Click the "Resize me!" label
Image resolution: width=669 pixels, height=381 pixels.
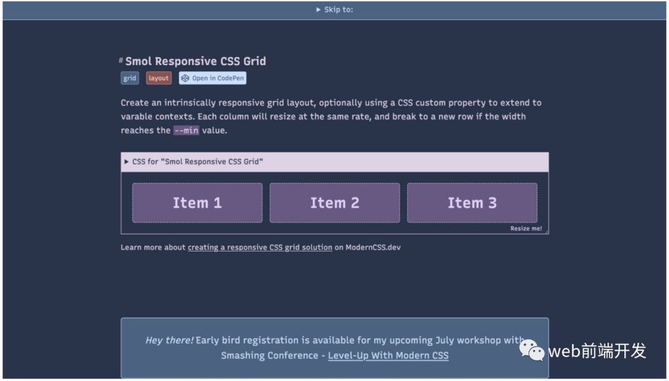pos(525,229)
